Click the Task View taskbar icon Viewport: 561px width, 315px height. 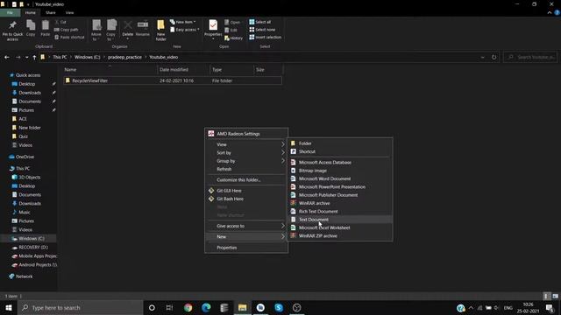coord(169,307)
